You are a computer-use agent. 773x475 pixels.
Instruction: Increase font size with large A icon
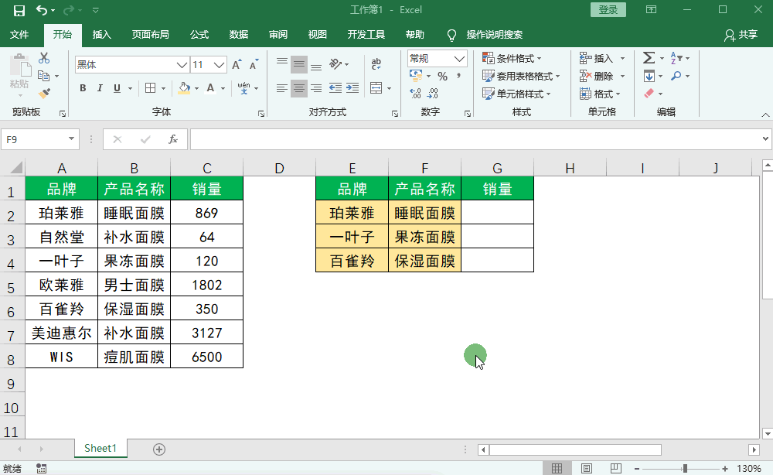click(237, 65)
